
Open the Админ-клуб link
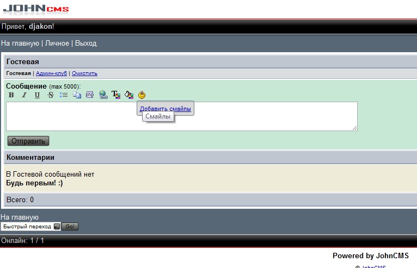(x=51, y=73)
